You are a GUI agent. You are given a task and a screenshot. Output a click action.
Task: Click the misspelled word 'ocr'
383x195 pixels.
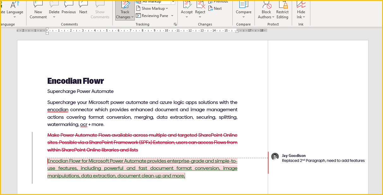(x=84, y=124)
